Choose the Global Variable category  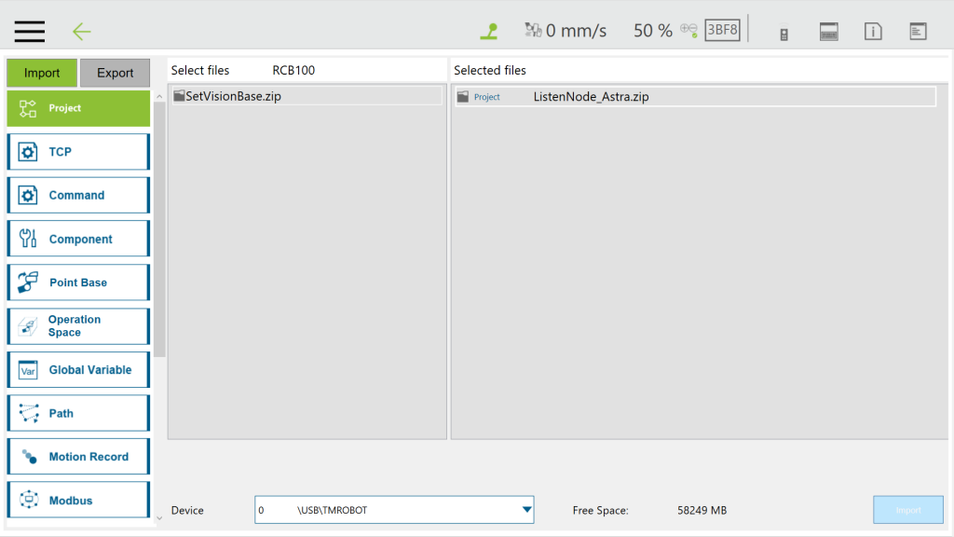point(78,370)
